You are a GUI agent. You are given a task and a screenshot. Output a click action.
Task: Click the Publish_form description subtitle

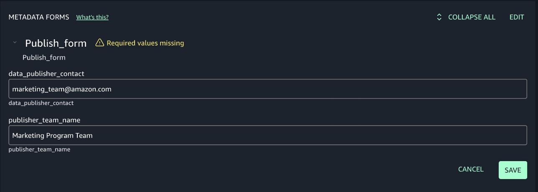point(44,57)
